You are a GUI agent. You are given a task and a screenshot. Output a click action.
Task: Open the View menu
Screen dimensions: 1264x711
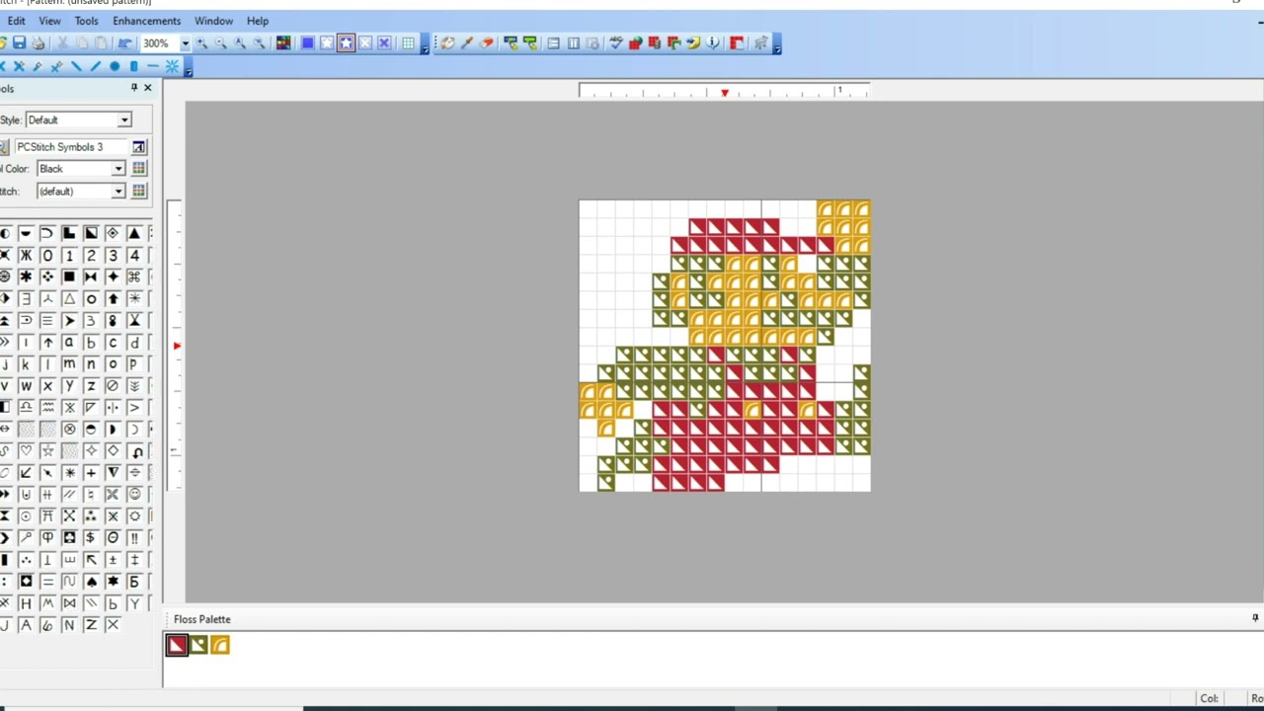tap(49, 21)
